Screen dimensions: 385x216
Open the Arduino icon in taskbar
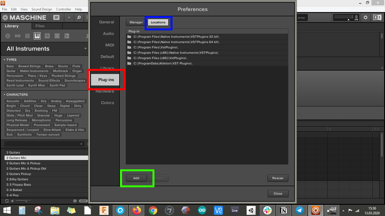(x=202, y=210)
